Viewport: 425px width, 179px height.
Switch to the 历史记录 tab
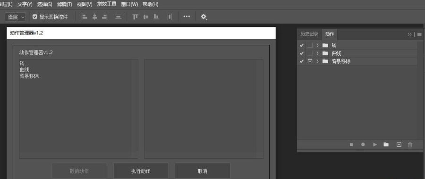click(309, 34)
